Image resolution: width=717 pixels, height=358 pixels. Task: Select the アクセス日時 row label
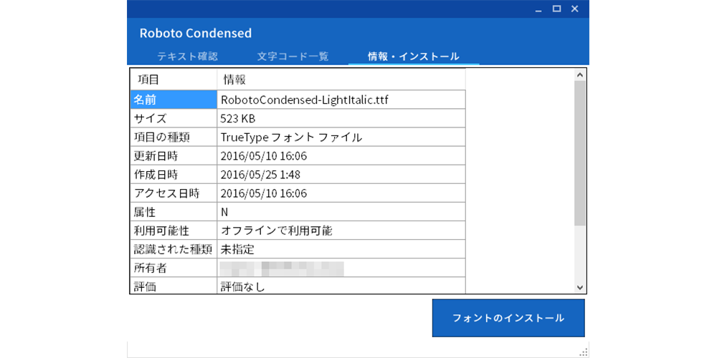click(174, 193)
